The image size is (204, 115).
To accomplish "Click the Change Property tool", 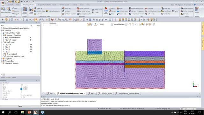I will click(83, 8).
